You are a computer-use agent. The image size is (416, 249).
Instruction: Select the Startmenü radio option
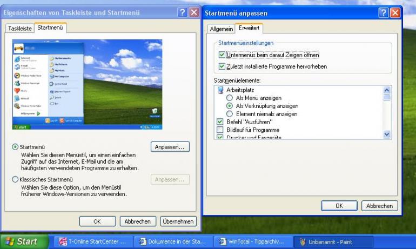pyautogui.click(x=15, y=147)
